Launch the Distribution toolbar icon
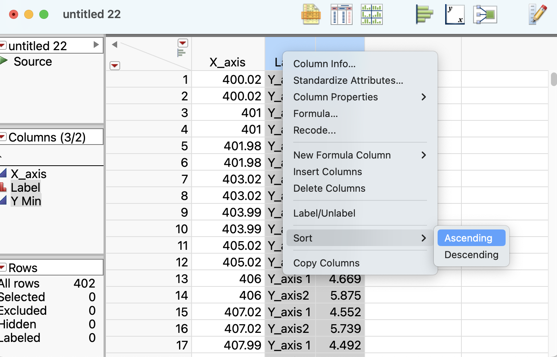 click(x=424, y=14)
